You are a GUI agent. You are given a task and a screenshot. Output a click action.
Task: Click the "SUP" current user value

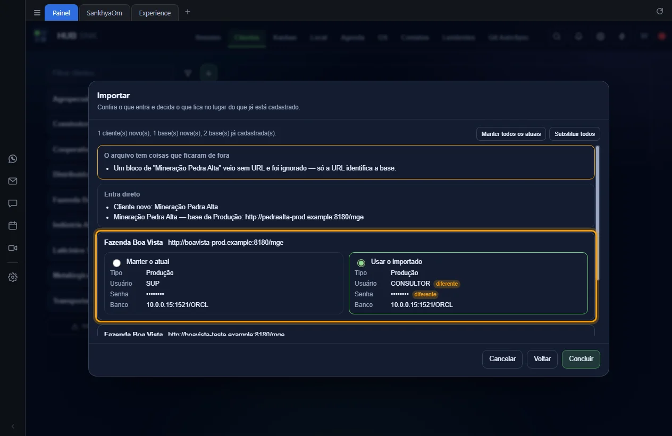click(x=153, y=284)
